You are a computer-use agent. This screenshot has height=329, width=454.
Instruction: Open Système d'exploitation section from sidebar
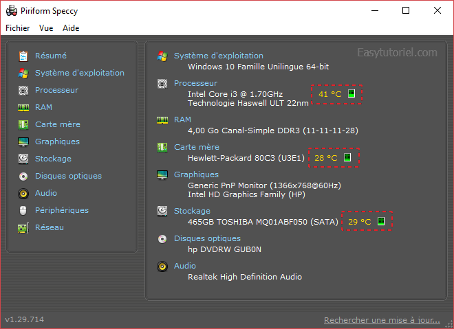click(80, 73)
